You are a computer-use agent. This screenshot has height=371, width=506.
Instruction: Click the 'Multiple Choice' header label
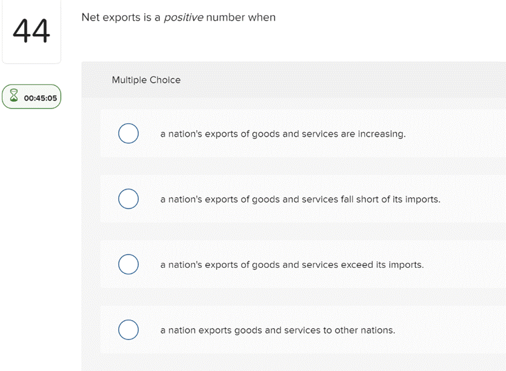coord(146,79)
